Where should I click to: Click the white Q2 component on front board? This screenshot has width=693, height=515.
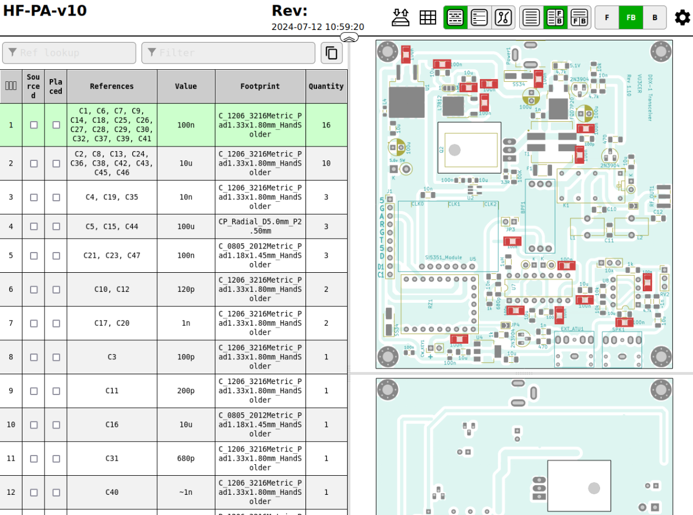coord(469,148)
